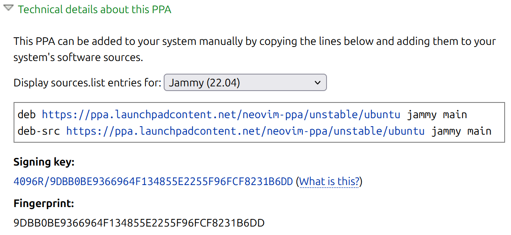
Task: Open the Jammy (22.04) series dropdown
Action: coord(245,83)
